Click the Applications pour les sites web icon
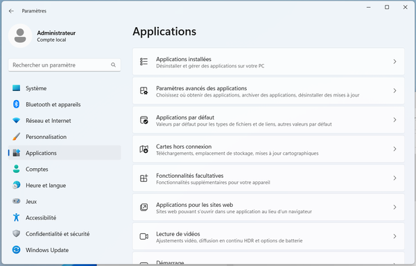 (x=144, y=207)
